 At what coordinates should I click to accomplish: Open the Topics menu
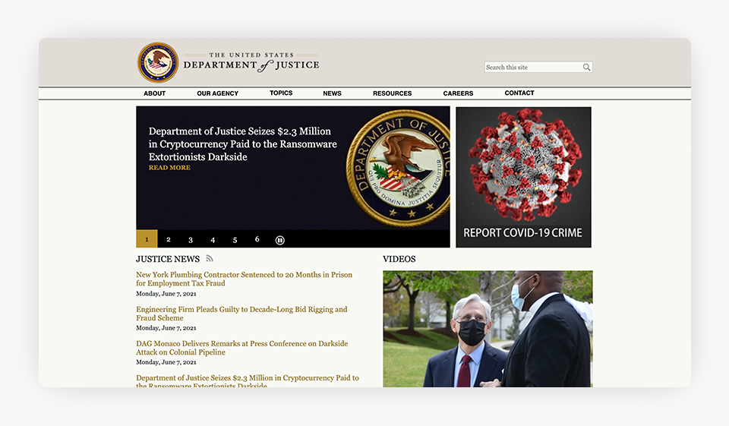click(x=281, y=93)
